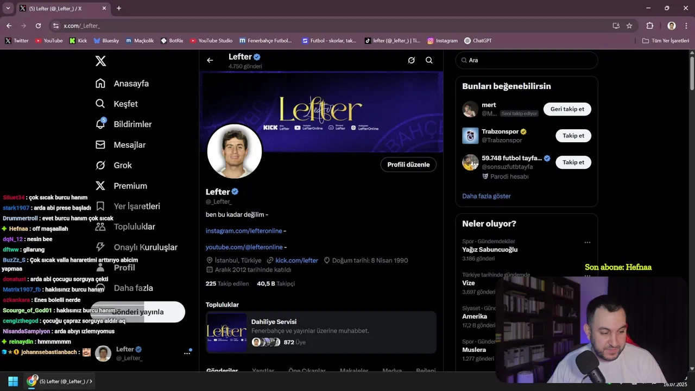This screenshot has height=391, width=695.
Task: Click Gönderi yayınla post button
Action: pyautogui.click(x=138, y=312)
